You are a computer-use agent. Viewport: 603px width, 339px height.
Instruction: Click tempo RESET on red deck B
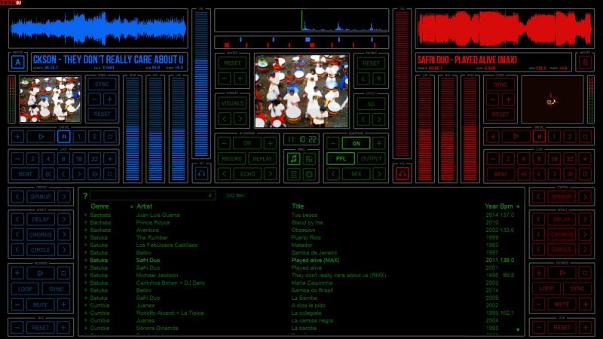(x=500, y=115)
